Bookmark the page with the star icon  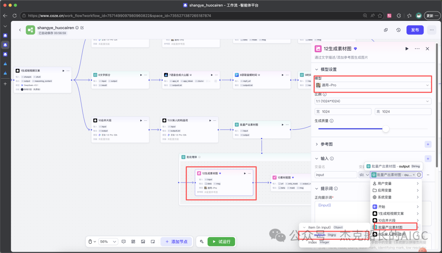coord(380,16)
